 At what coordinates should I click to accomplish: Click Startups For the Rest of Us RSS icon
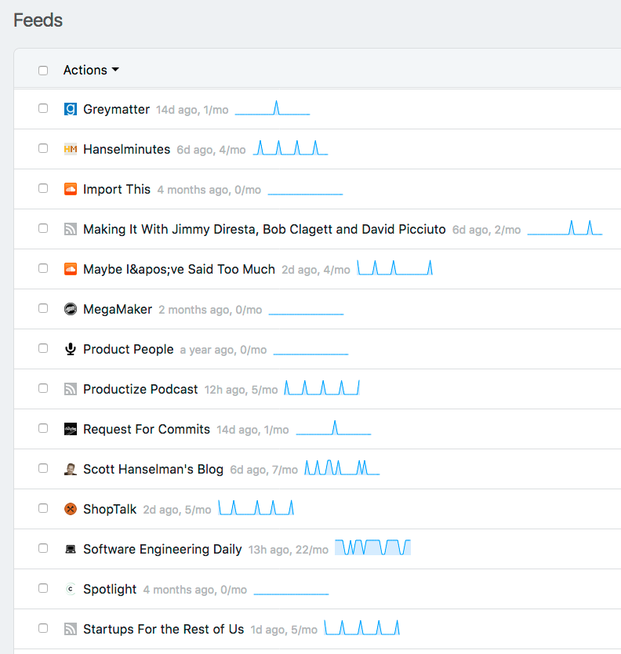(71, 629)
